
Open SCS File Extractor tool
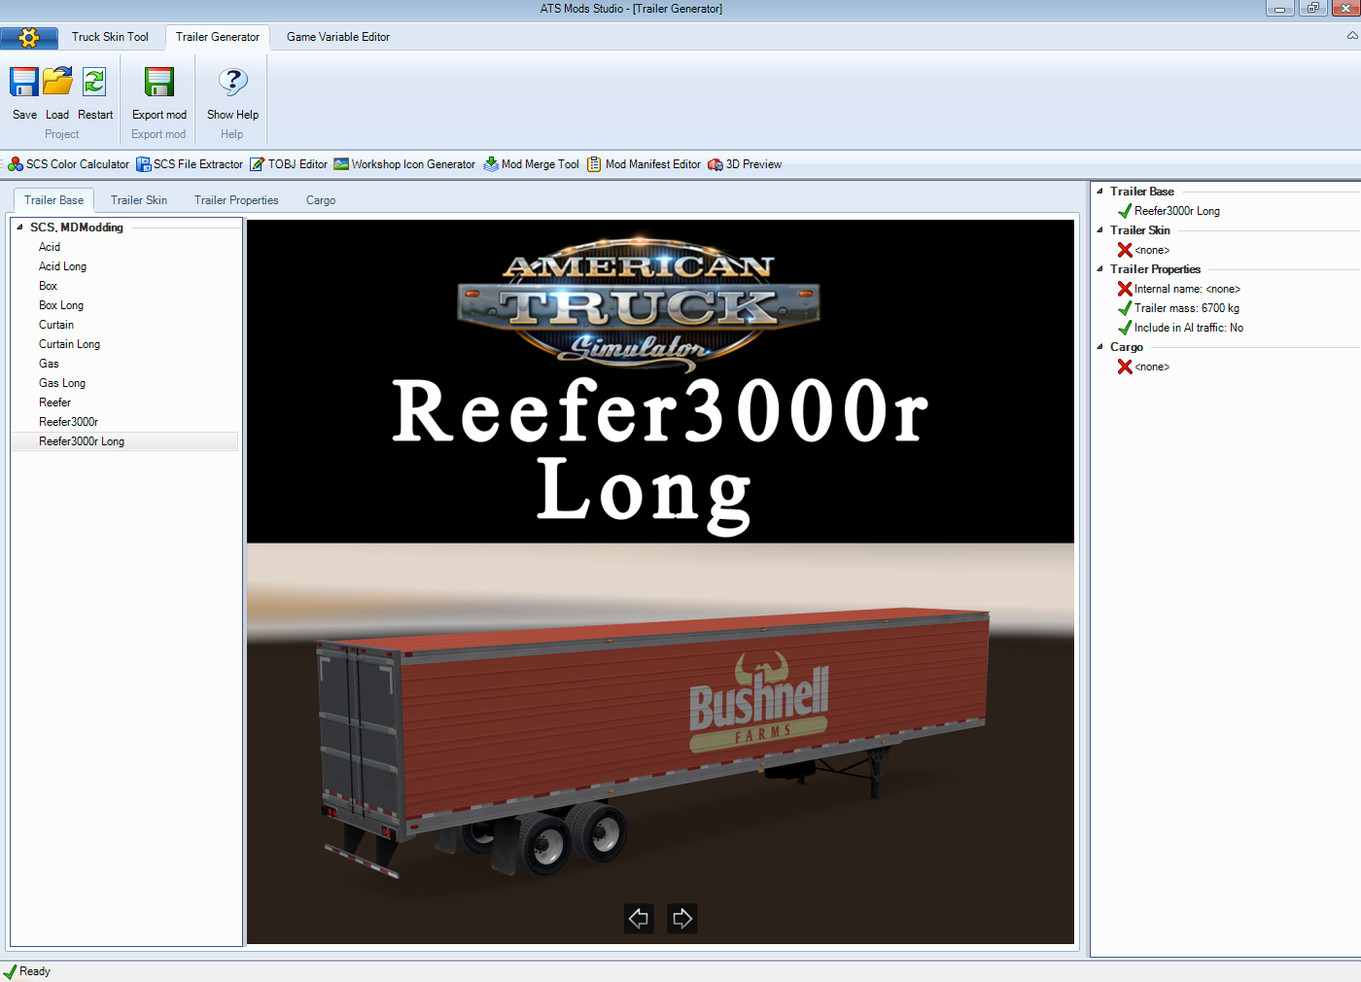[x=190, y=164]
